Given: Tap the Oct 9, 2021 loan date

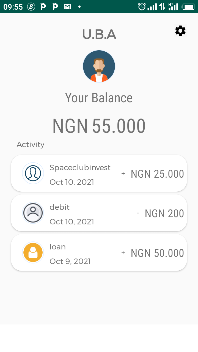Looking at the screenshot, I should (x=70, y=261).
